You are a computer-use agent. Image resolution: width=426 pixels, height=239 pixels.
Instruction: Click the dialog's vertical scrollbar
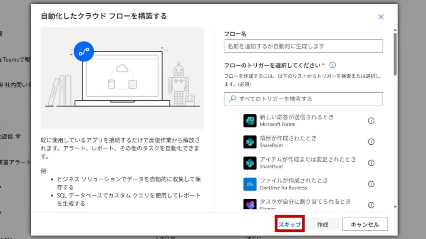click(395, 54)
